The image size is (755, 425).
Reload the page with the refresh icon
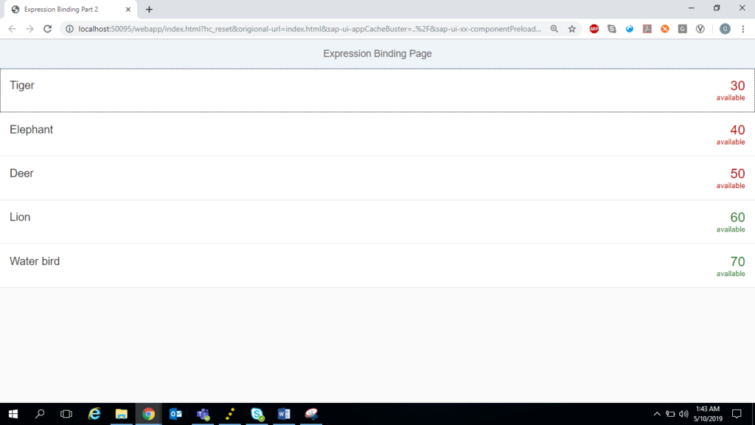pos(47,29)
